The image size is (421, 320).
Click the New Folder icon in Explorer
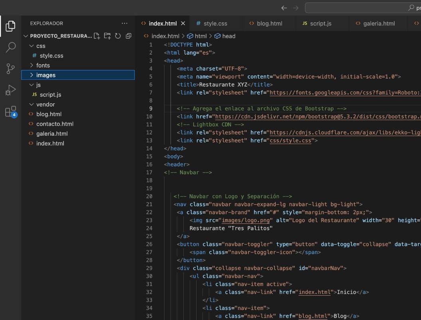[107, 36]
